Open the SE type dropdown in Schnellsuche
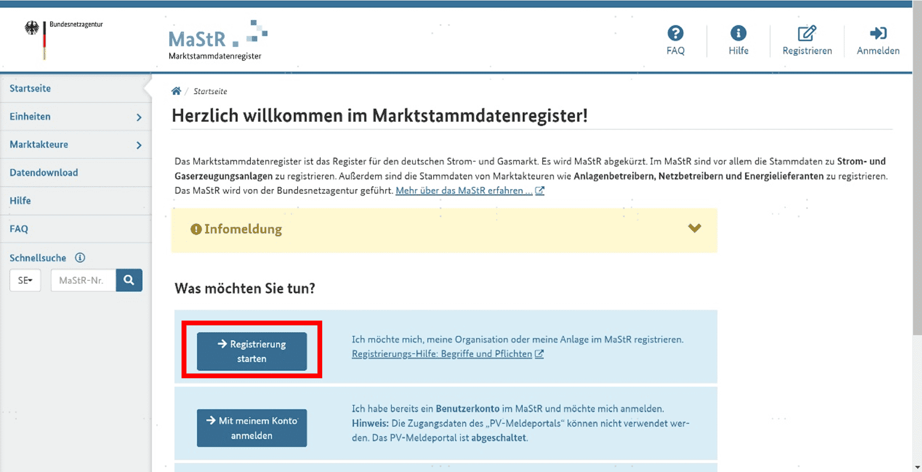 click(x=25, y=280)
